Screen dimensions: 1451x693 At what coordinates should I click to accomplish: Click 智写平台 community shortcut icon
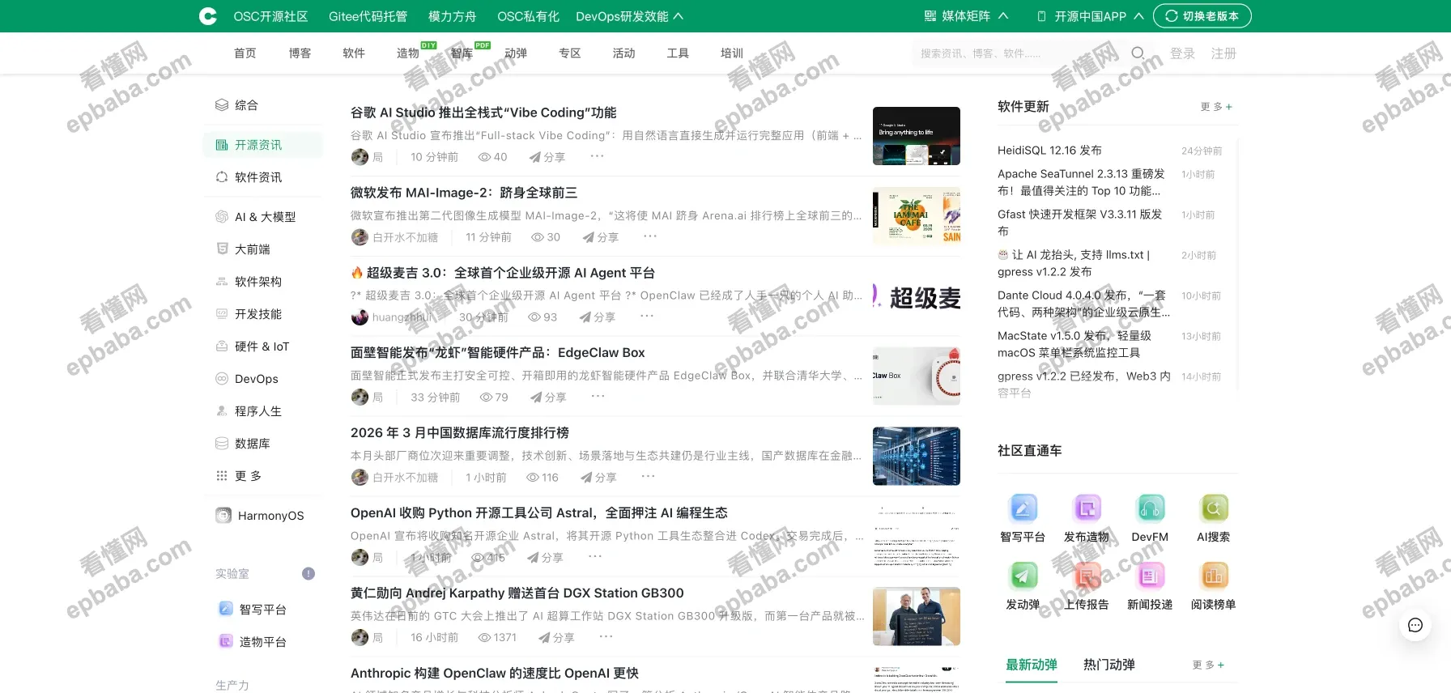click(x=1023, y=508)
